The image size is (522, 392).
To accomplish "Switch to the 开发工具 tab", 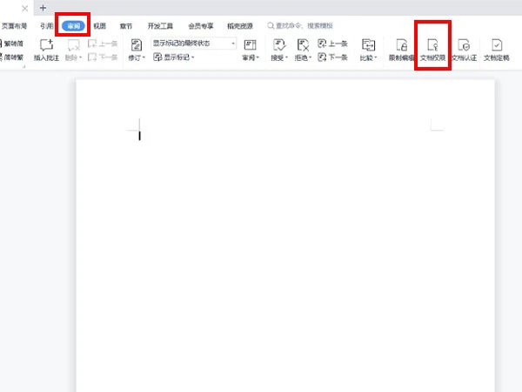I will point(160,26).
